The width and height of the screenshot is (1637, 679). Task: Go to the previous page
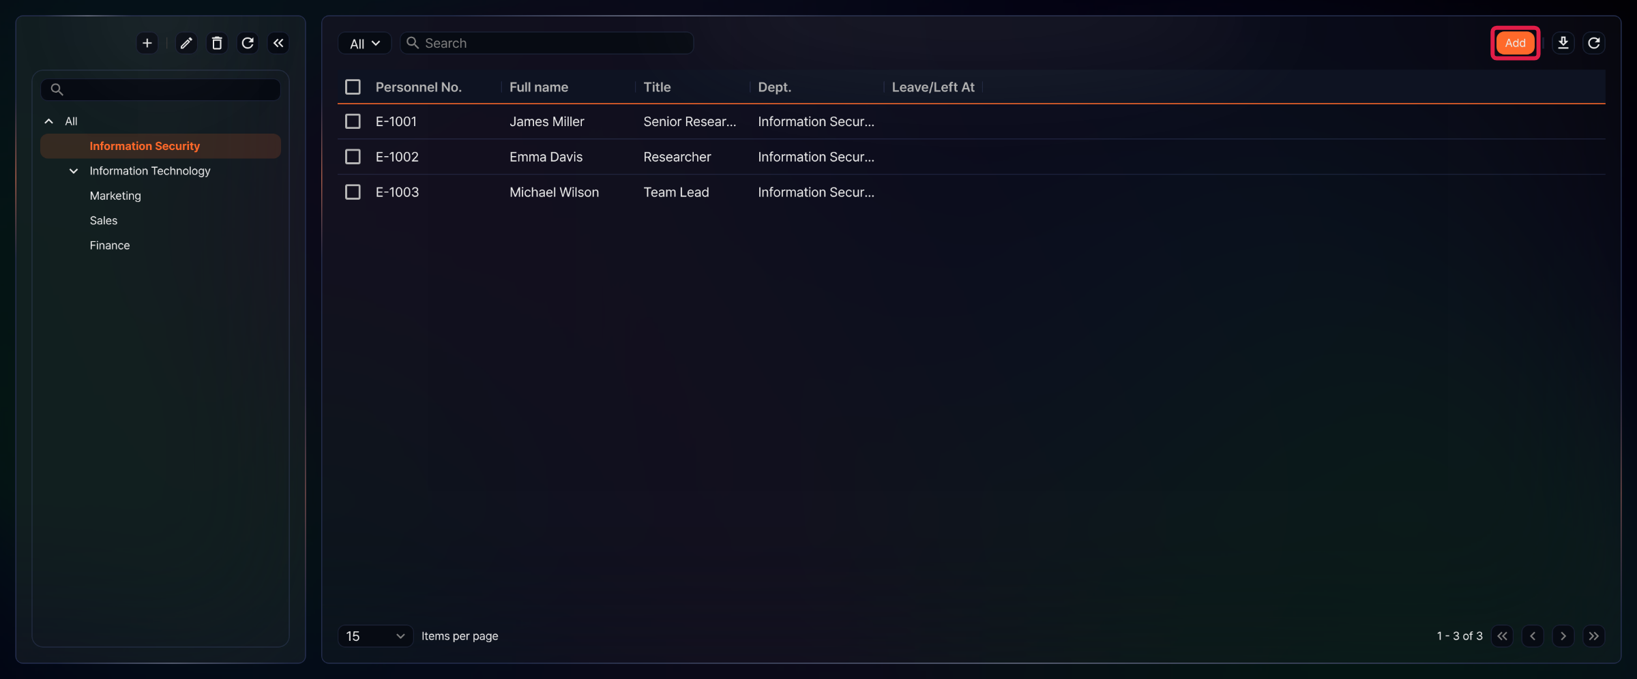(x=1533, y=636)
